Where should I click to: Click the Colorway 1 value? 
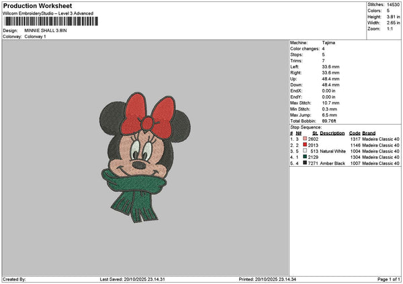[x=35, y=37]
